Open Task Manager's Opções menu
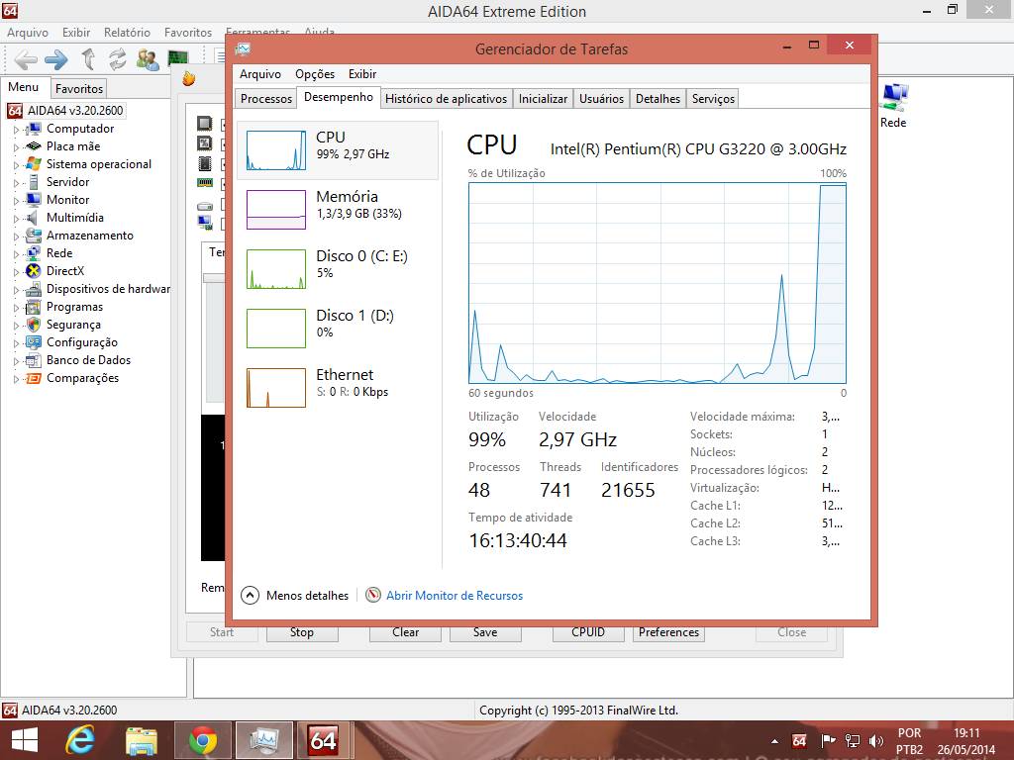Image resolution: width=1014 pixels, height=760 pixels. (x=315, y=73)
